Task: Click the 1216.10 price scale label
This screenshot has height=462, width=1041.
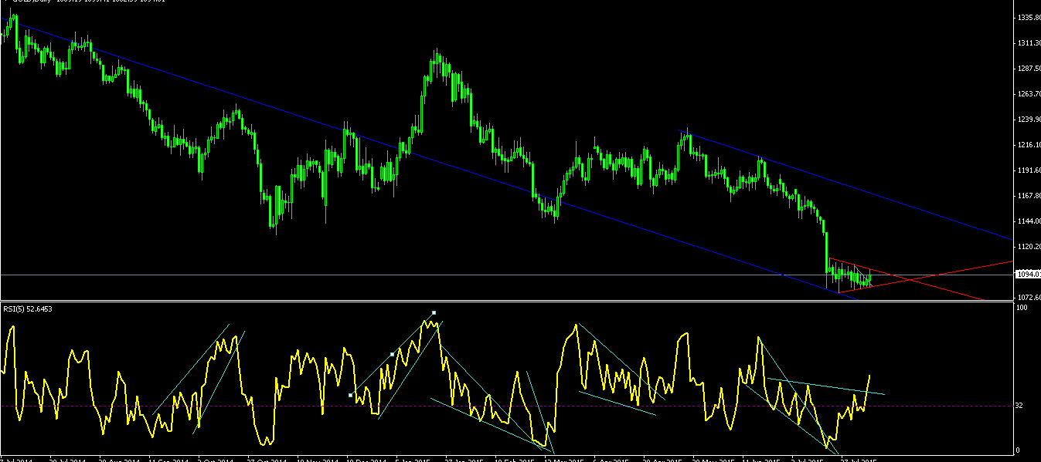Action: (x=1029, y=145)
